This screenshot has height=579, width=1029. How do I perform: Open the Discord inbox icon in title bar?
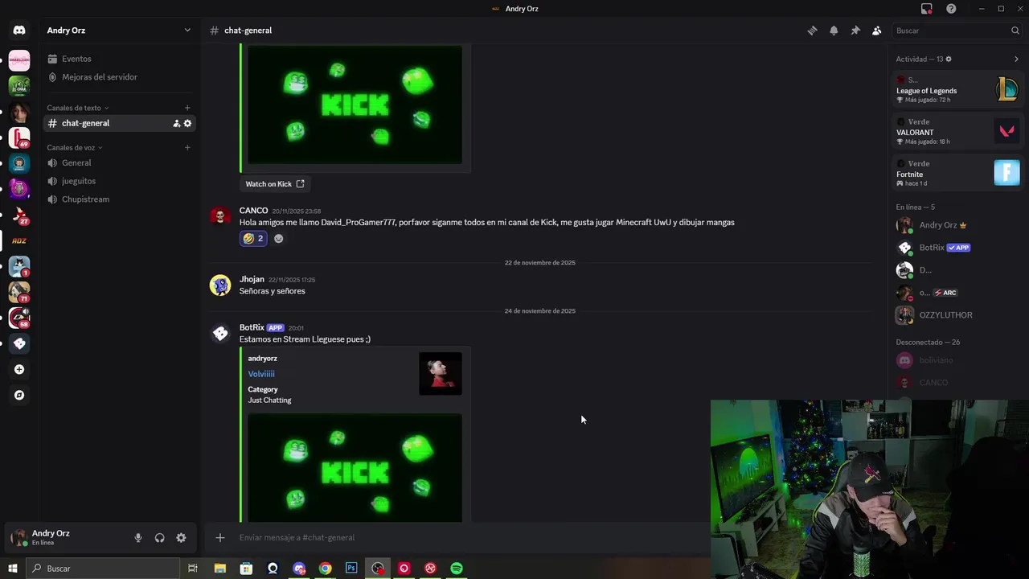coord(927,9)
